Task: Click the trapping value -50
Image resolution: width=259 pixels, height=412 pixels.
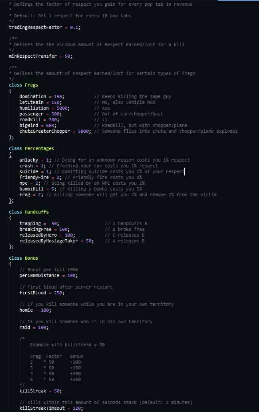Action: click(53, 224)
